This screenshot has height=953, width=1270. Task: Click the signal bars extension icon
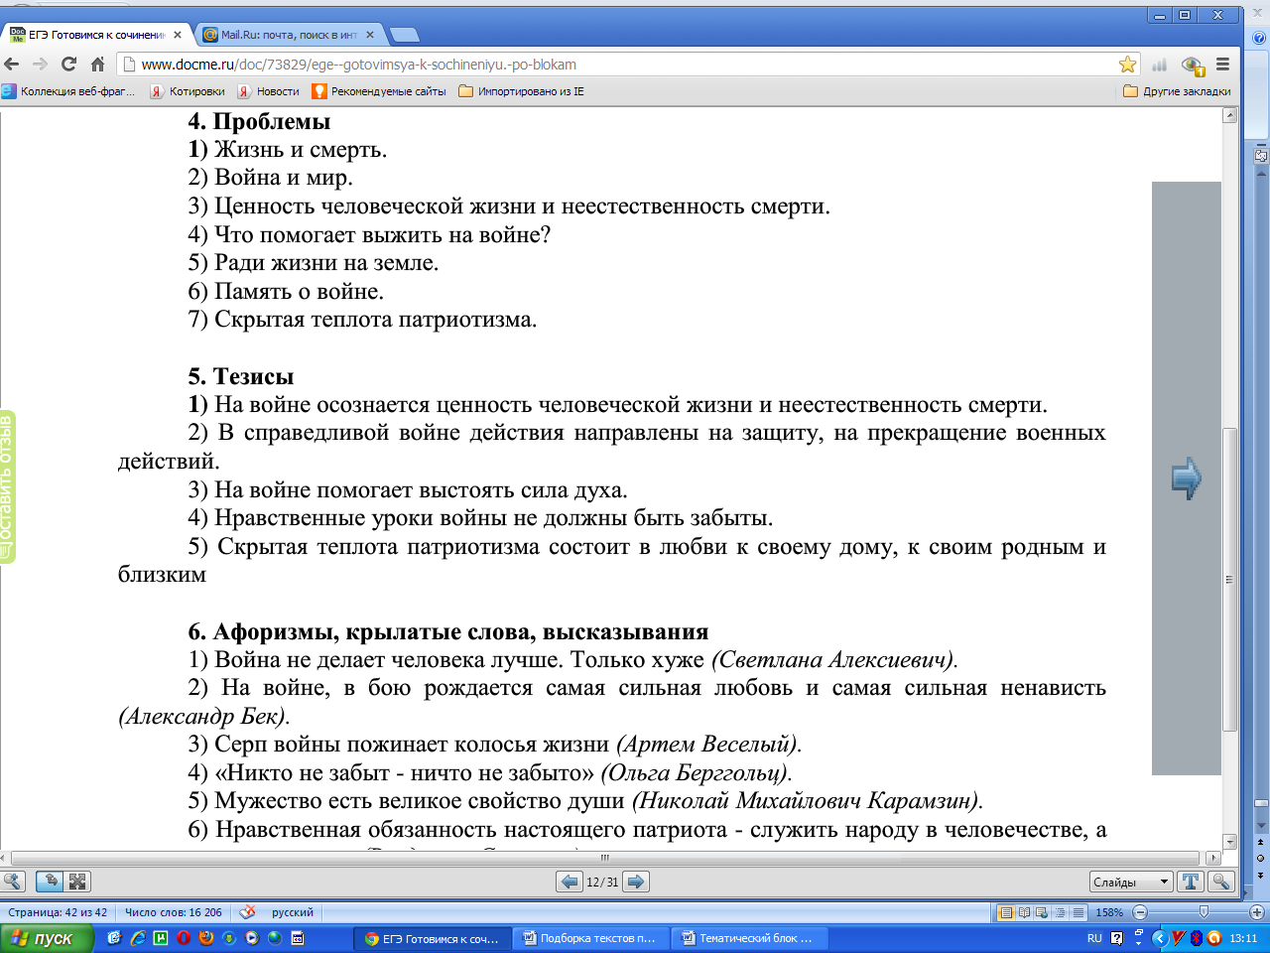click(x=1159, y=65)
